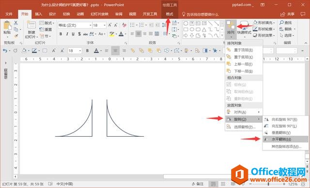The height and width of the screenshot is (188, 310).
Task: Toggle Bold in the quick access toolbar
Action: click(87, 51)
